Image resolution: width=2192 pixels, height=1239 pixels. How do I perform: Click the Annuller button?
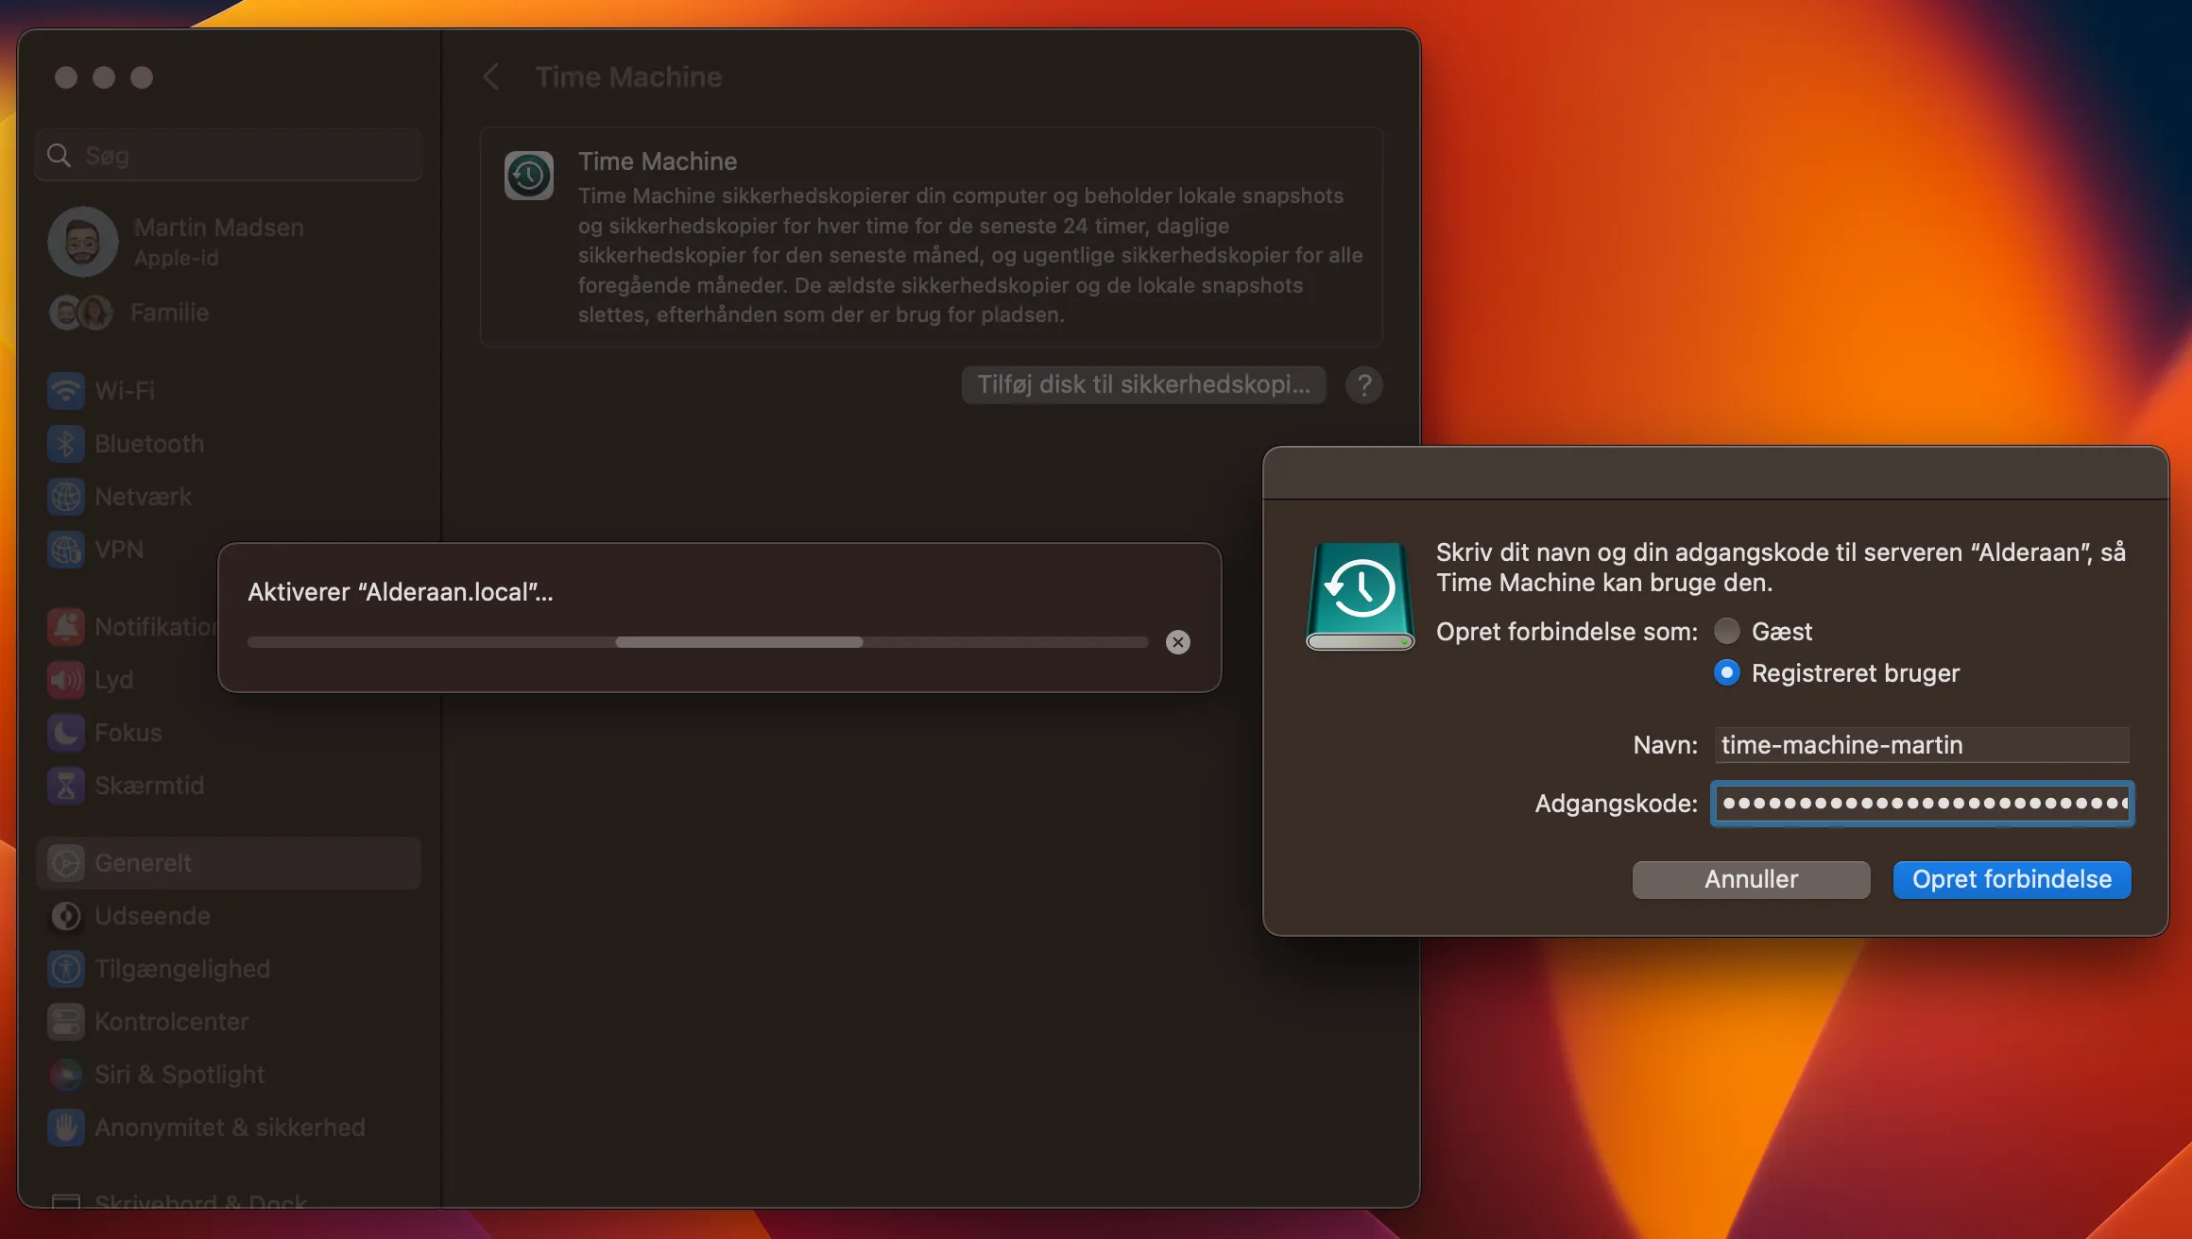[1751, 879]
